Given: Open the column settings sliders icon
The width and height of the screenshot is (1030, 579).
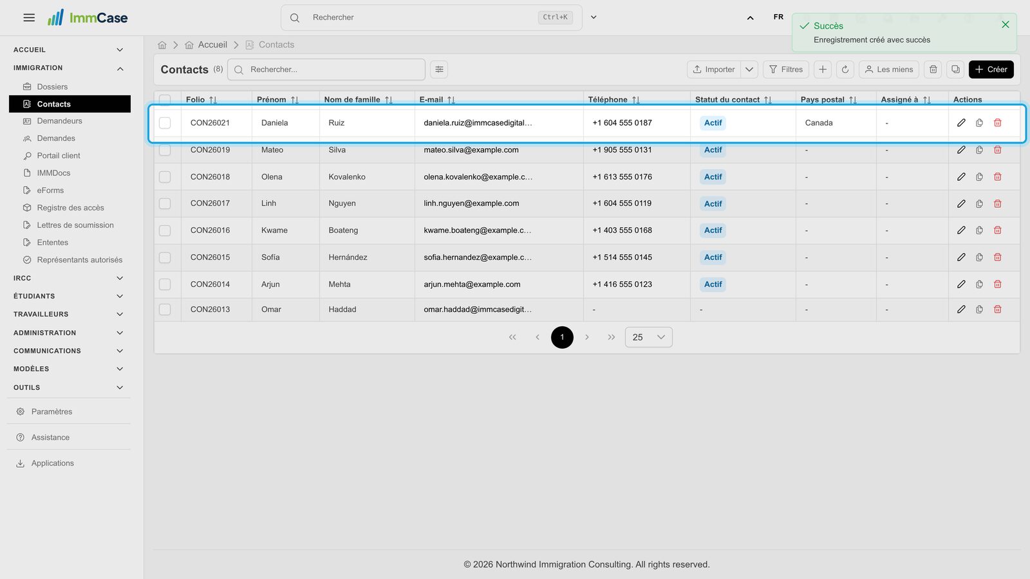Looking at the screenshot, I should click(x=439, y=69).
